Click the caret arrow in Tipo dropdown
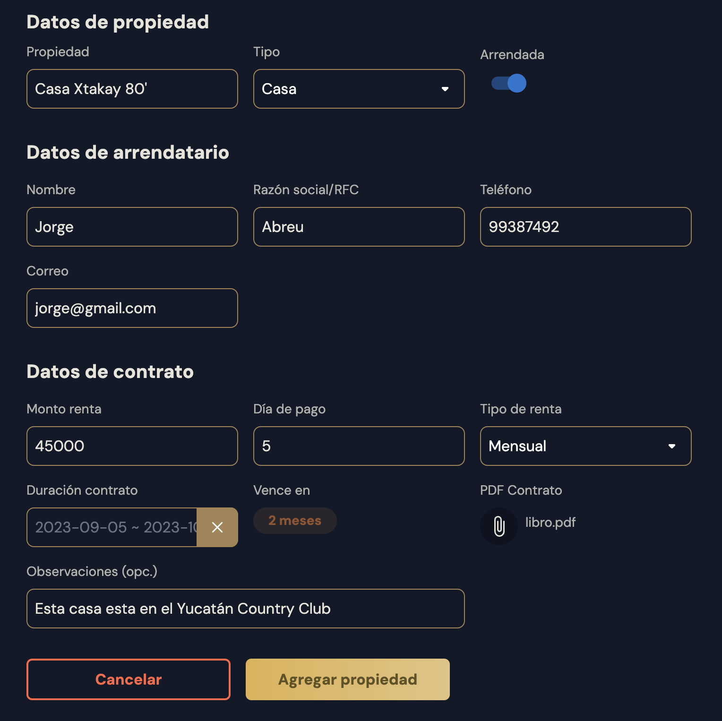Viewport: 722px width, 721px height. [445, 89]
